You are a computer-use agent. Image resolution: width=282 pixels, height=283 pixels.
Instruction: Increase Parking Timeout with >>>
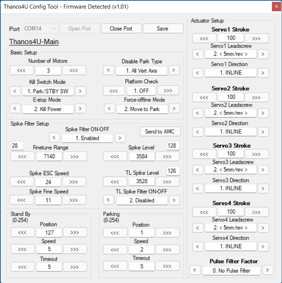click(x=167, y=266)
